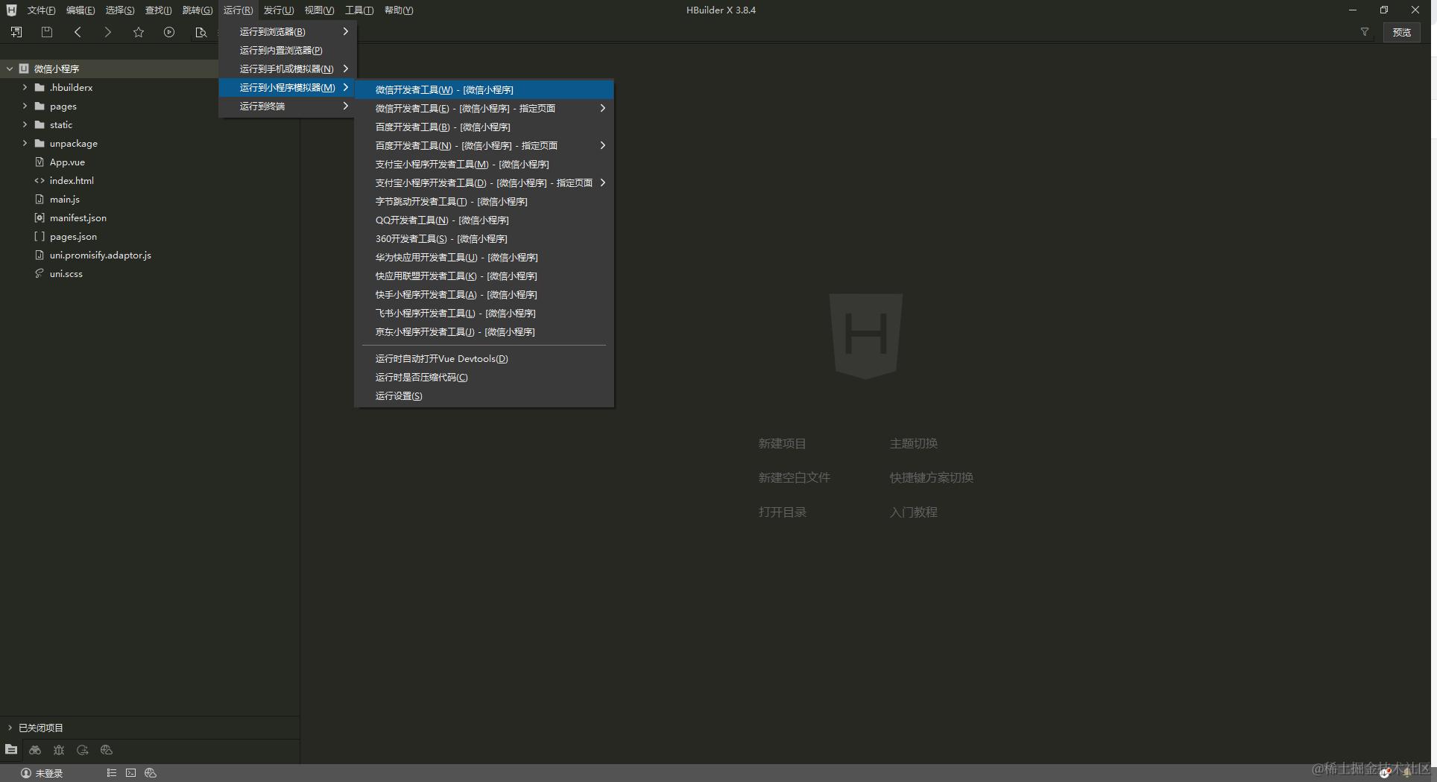Toggle 运行时是否压缩代码 option
Screen dimensions: 1437x782
[x=421, y=377]
